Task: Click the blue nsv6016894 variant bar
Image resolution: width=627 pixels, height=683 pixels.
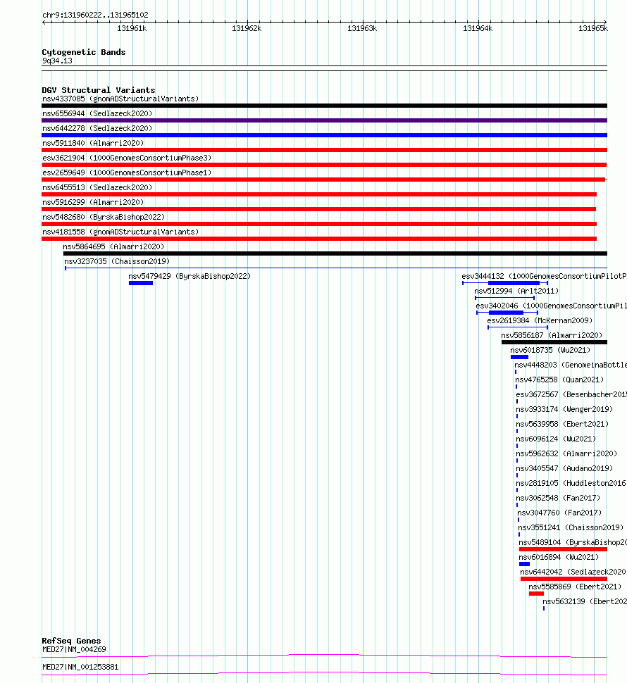Action: [525, 564]
